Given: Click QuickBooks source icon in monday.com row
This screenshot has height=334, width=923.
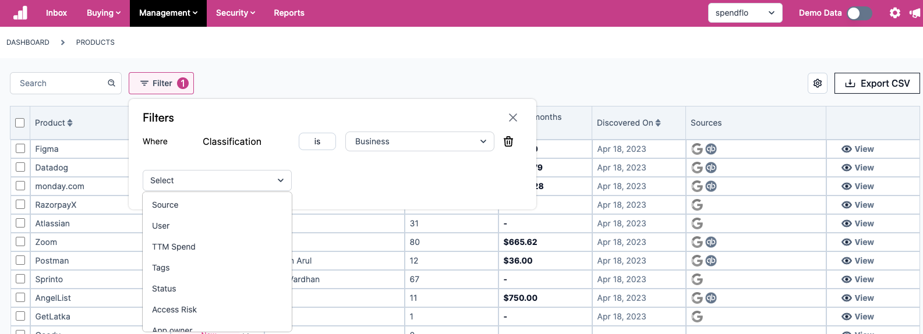Looking at the screenshot, I should (x=711, y=186).
